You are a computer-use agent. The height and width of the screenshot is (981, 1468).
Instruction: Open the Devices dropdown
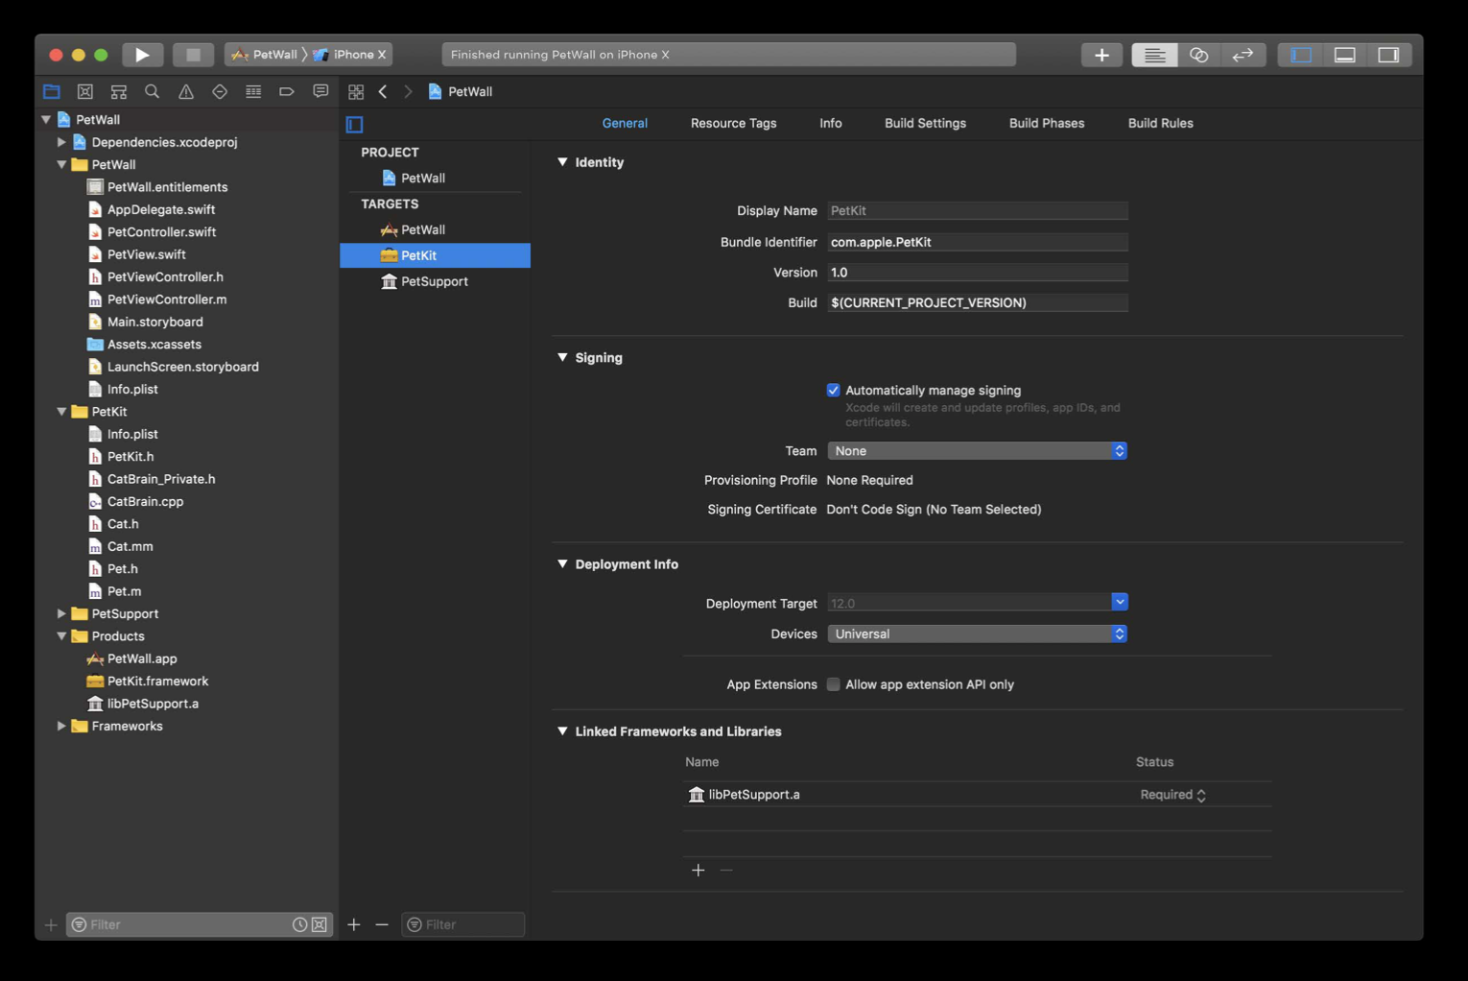click(x=976, y=634)
